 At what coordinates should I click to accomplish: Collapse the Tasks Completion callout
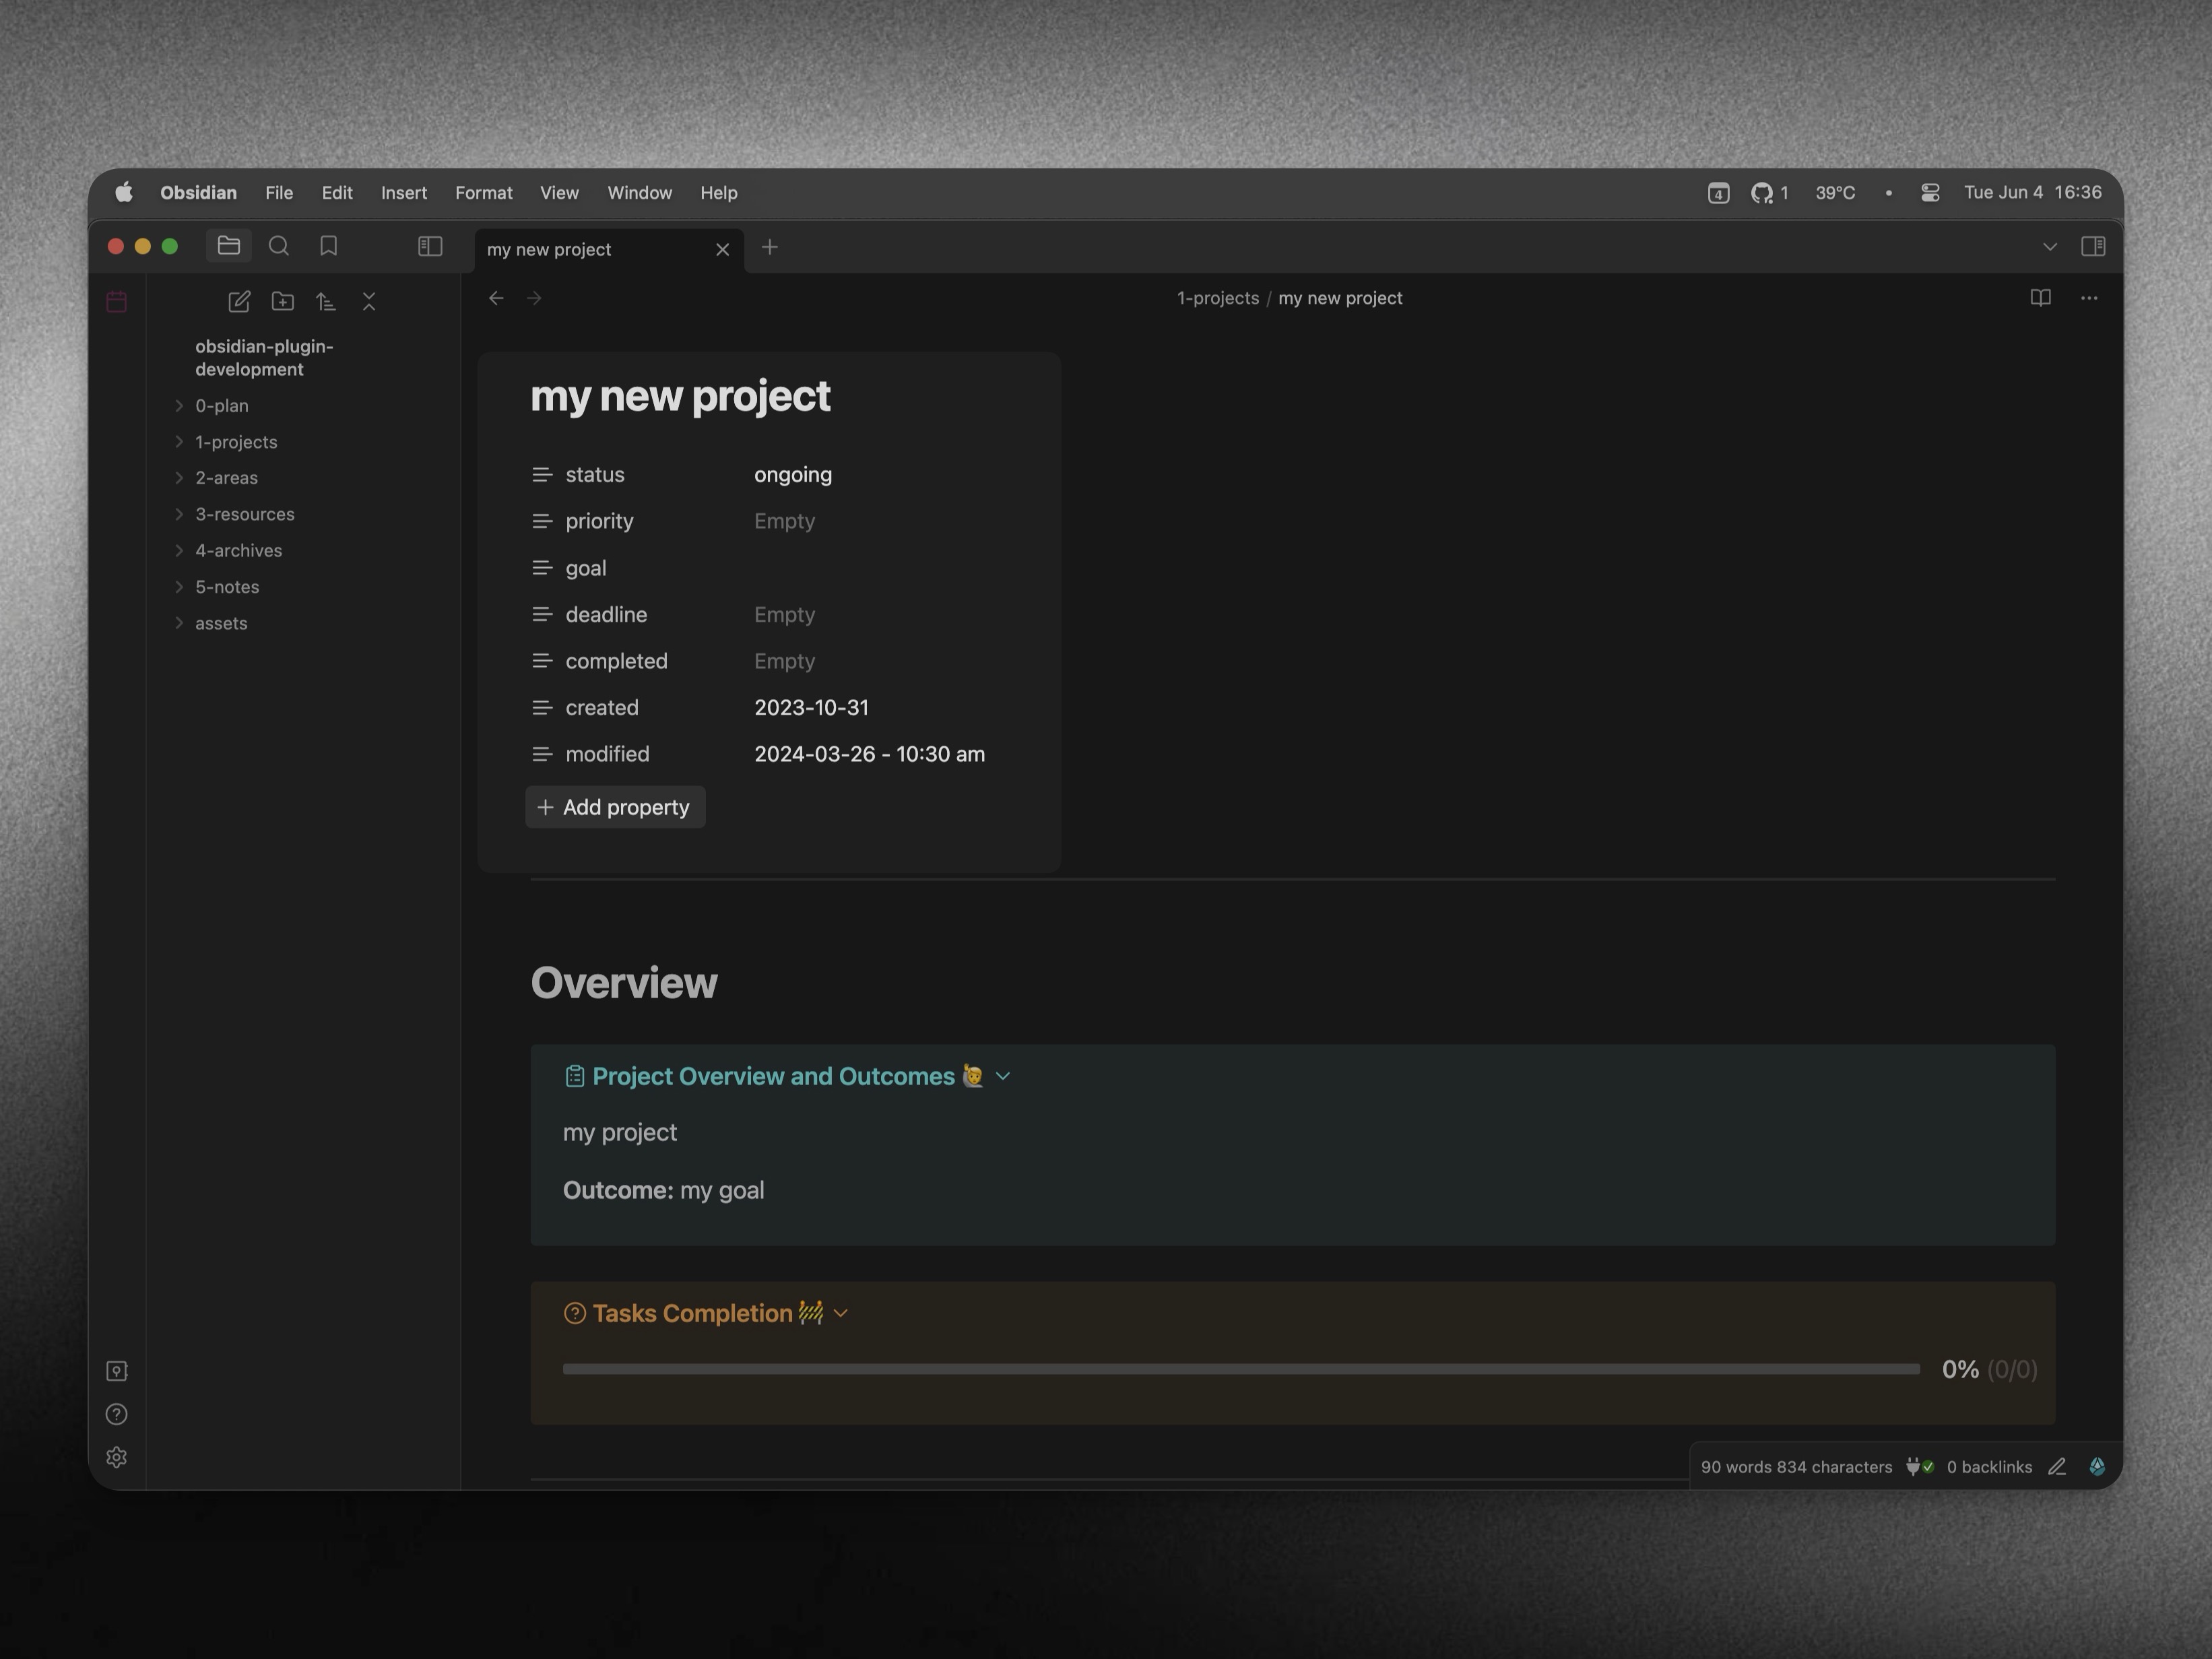tap(841, 1313)
